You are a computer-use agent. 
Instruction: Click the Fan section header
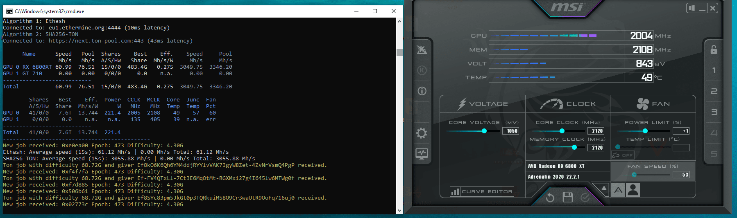pyautogui.click(x=653, y=104)
